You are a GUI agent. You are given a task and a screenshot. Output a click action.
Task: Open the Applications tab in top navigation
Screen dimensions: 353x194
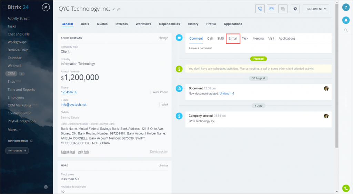(233, 24)
